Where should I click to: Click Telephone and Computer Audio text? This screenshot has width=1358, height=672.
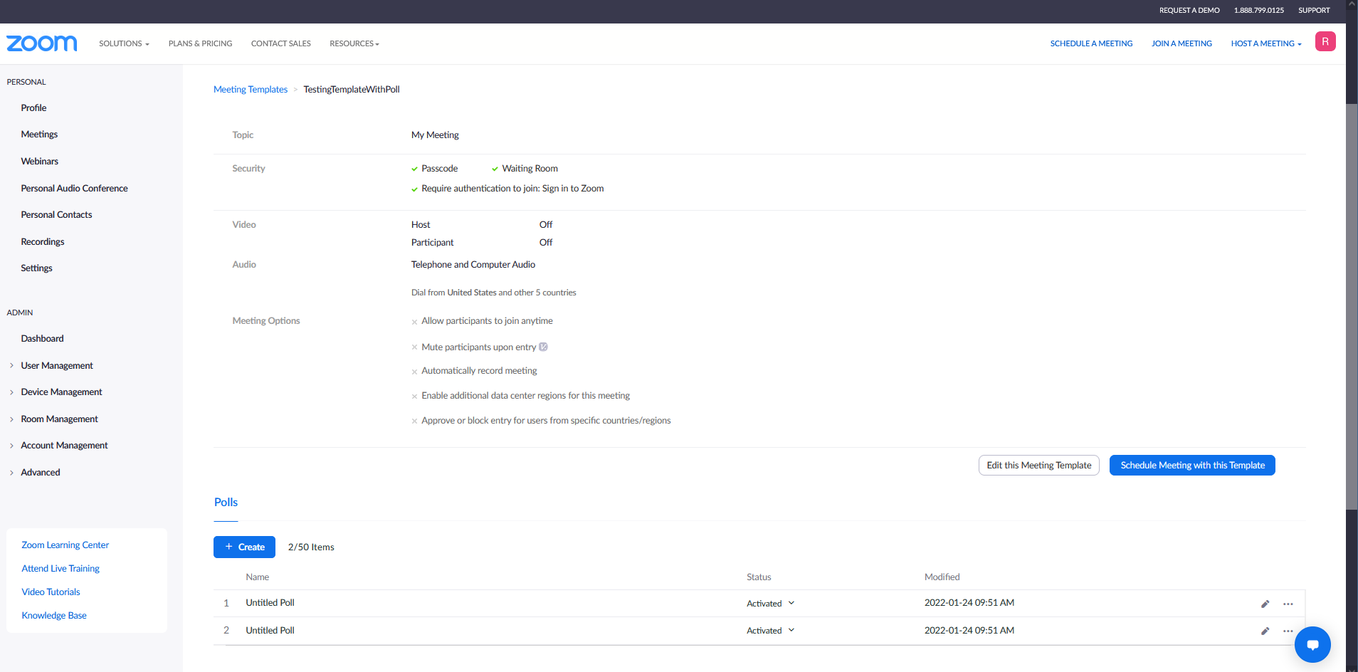[473, 265]
